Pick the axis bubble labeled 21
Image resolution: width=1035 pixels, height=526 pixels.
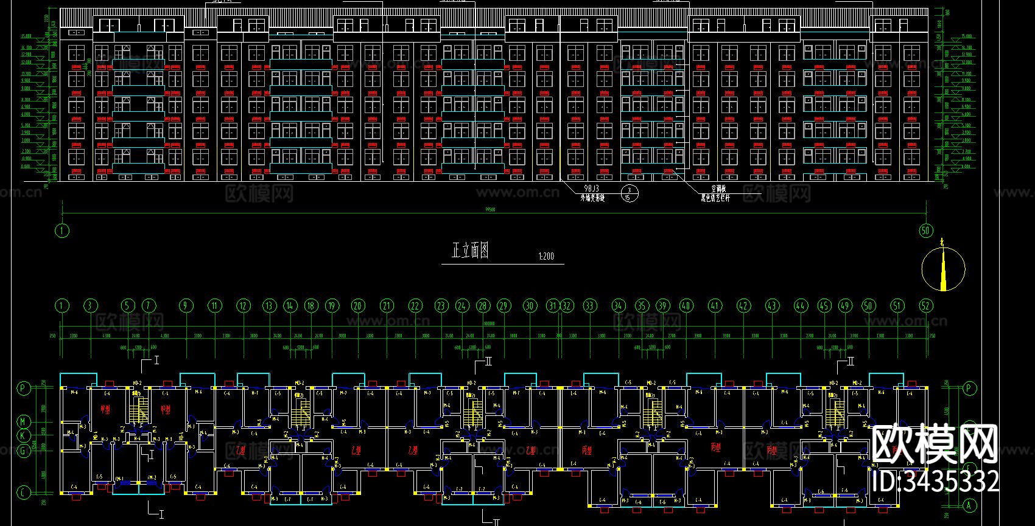tap(387, 305)
